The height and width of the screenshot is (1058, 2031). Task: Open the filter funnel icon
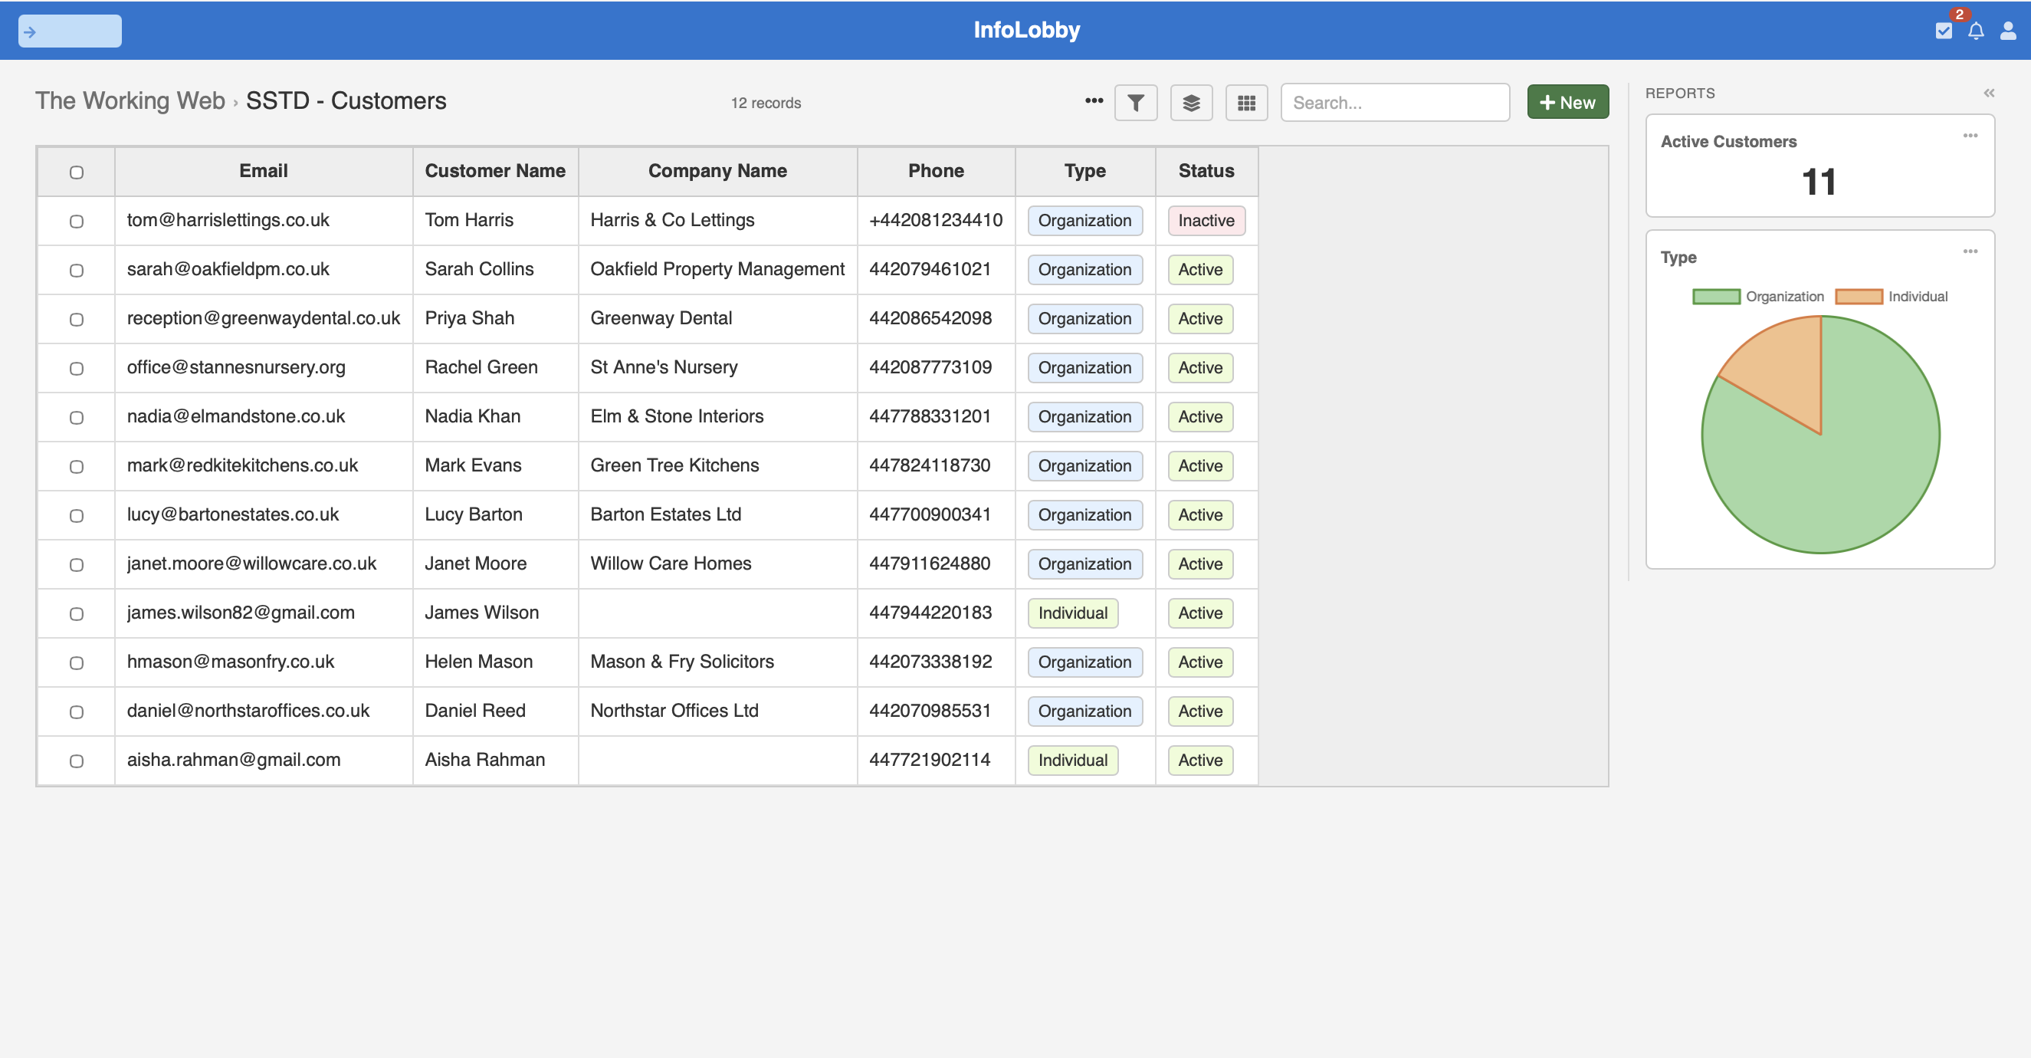[1135, 103]
